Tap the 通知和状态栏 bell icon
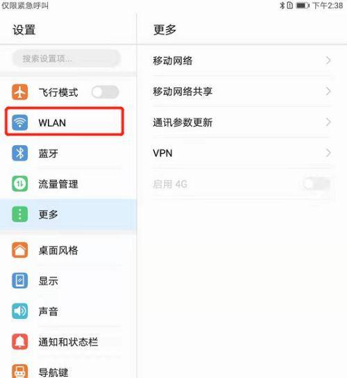This screenshot has height=378, width=347. click(19, 342)
